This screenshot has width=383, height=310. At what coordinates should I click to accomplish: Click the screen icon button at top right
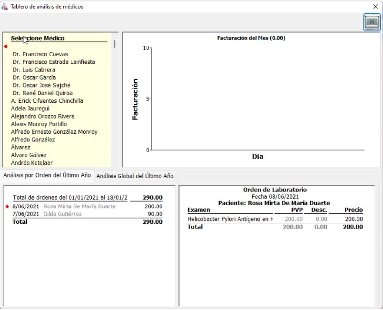[x=372, y=22]
